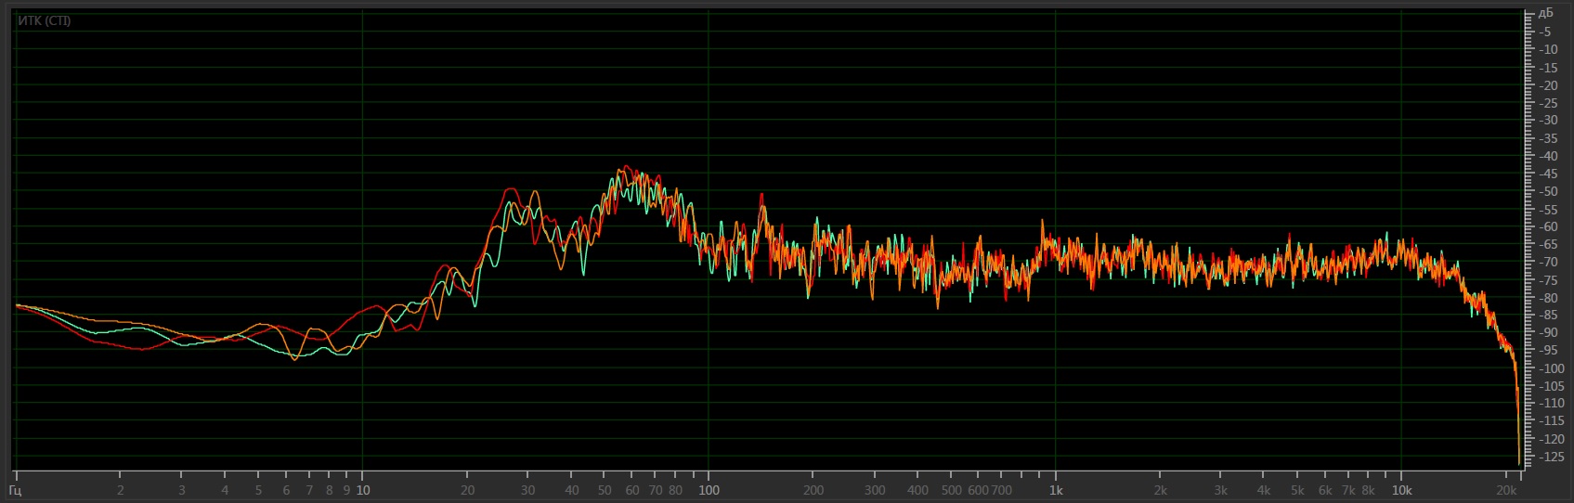The width and height of the screenshot is (1574, 503).
Task: Click the "700" frequency axis label
Action: (1001, 490)
